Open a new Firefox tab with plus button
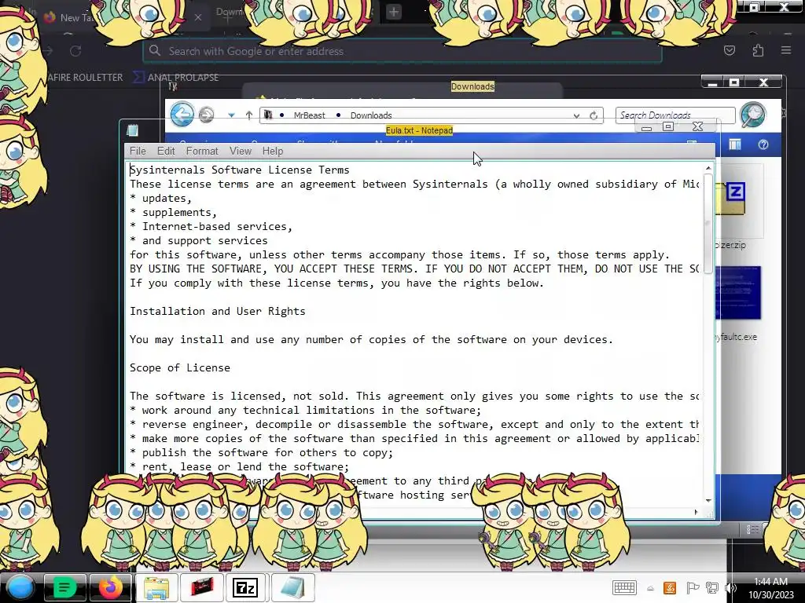Viewport: 805px width, 603px height. point(394,12)
